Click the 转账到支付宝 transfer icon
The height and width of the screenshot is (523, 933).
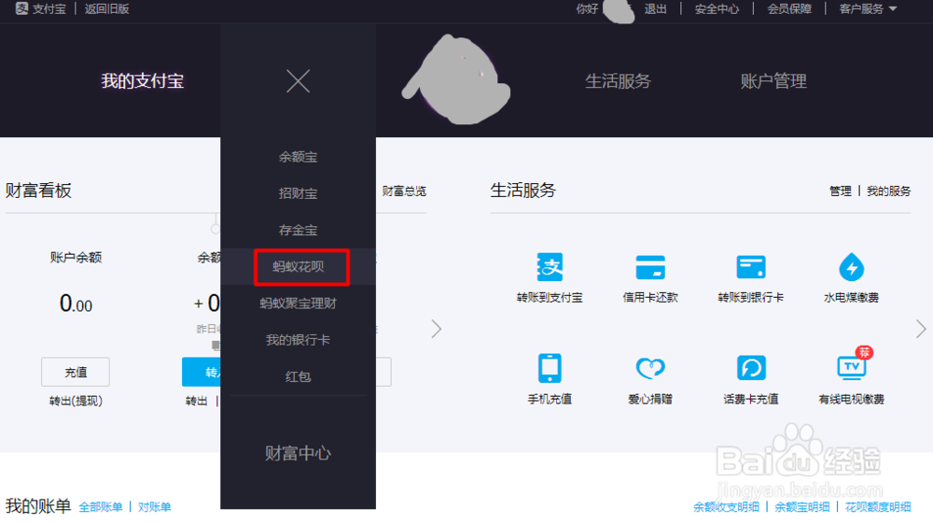point(550,267)
